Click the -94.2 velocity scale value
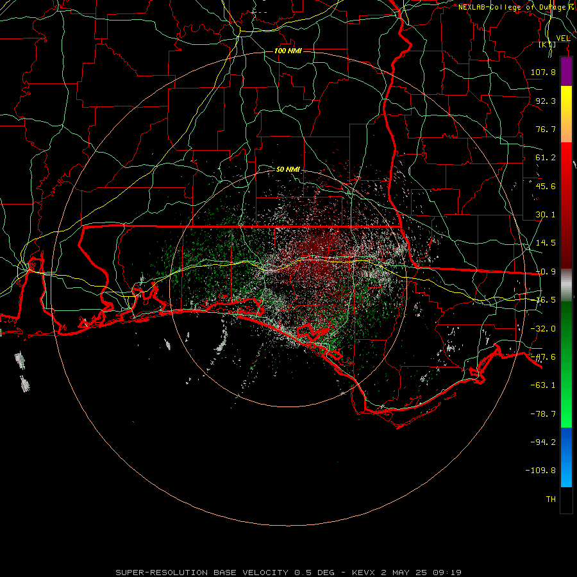This screenshot has width=577, height=577. (543, 442)
